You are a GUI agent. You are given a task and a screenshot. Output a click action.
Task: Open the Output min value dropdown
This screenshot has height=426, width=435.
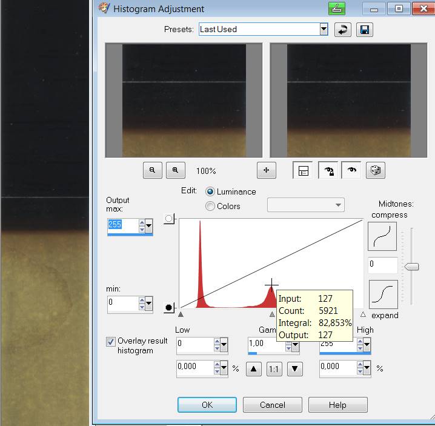coord(149,304)
